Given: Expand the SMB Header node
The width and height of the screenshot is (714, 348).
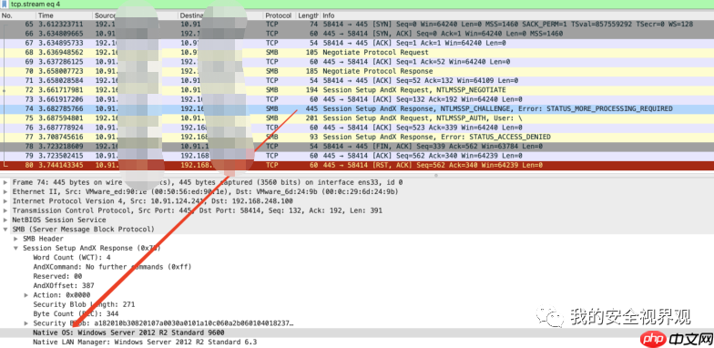Looking at the screenshot, I should [16, 239].
